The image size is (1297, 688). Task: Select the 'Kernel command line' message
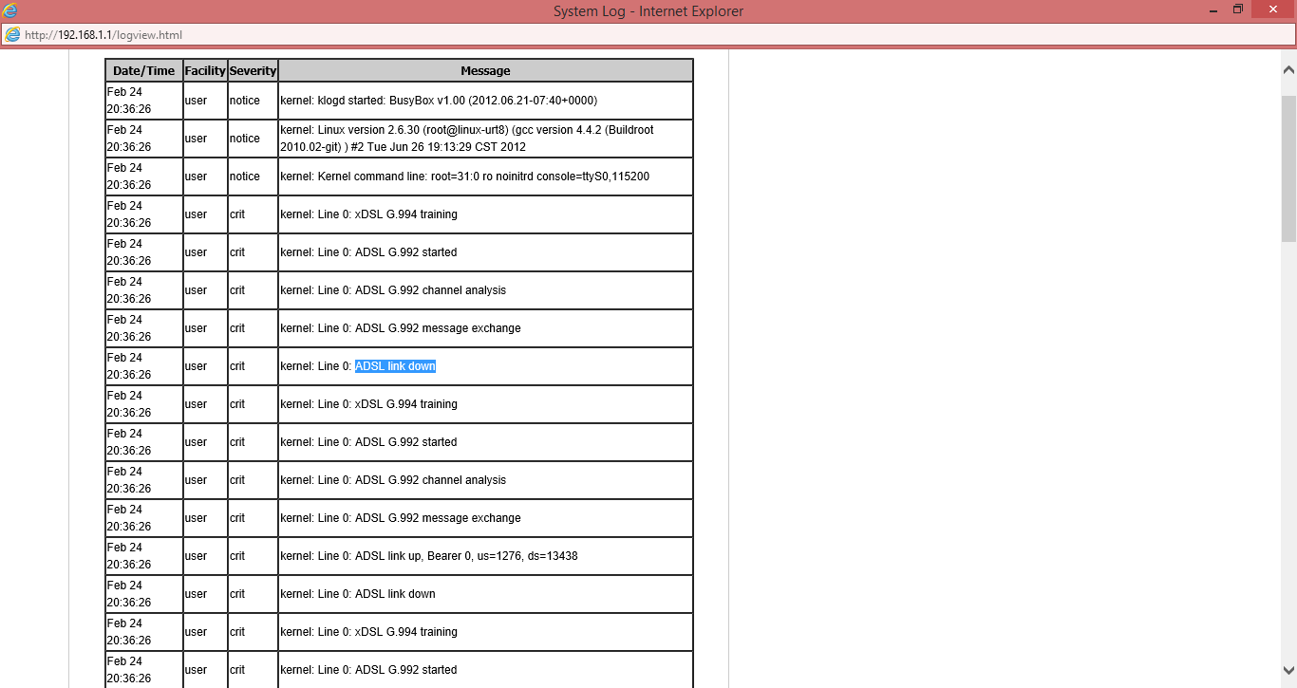tap(465, 177)
